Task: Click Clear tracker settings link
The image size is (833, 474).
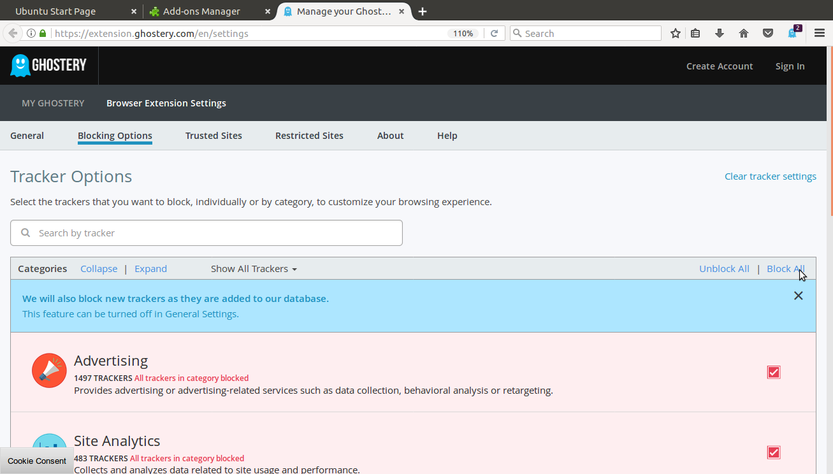Action: point(771,176)
